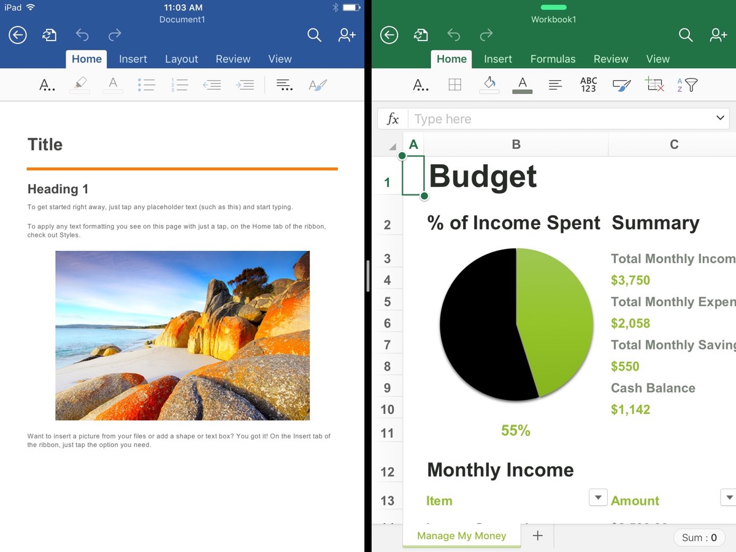This screenshot has height=552, width=736.
Task: Tap the Excel insert and delete cells icon
Action: point(654,85)
